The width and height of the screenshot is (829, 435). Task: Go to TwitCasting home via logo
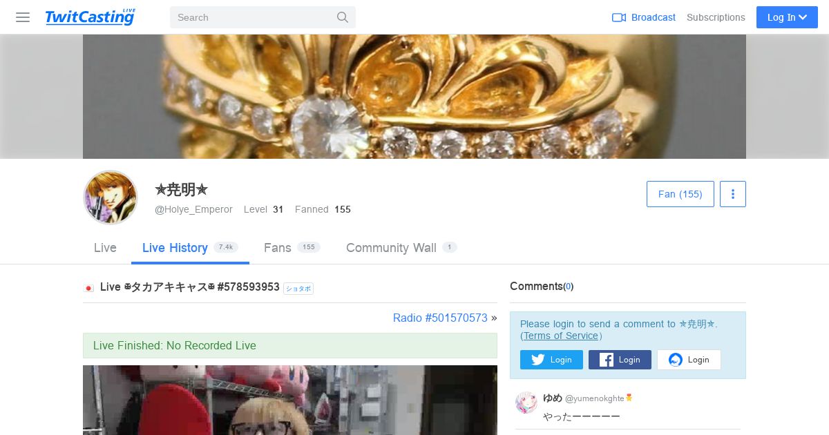pos(90,17)
